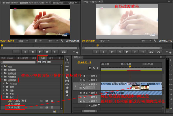This screenshot has width=173, height=116.
Task: Add marker icon in timeline header
Action: point(98,68)
